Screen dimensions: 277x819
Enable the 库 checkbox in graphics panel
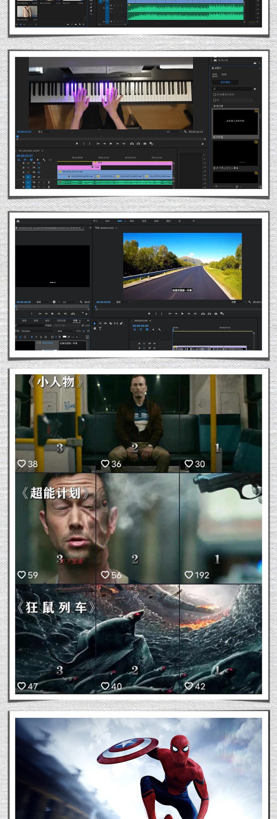pyautogui.click(x=215, y=100)
